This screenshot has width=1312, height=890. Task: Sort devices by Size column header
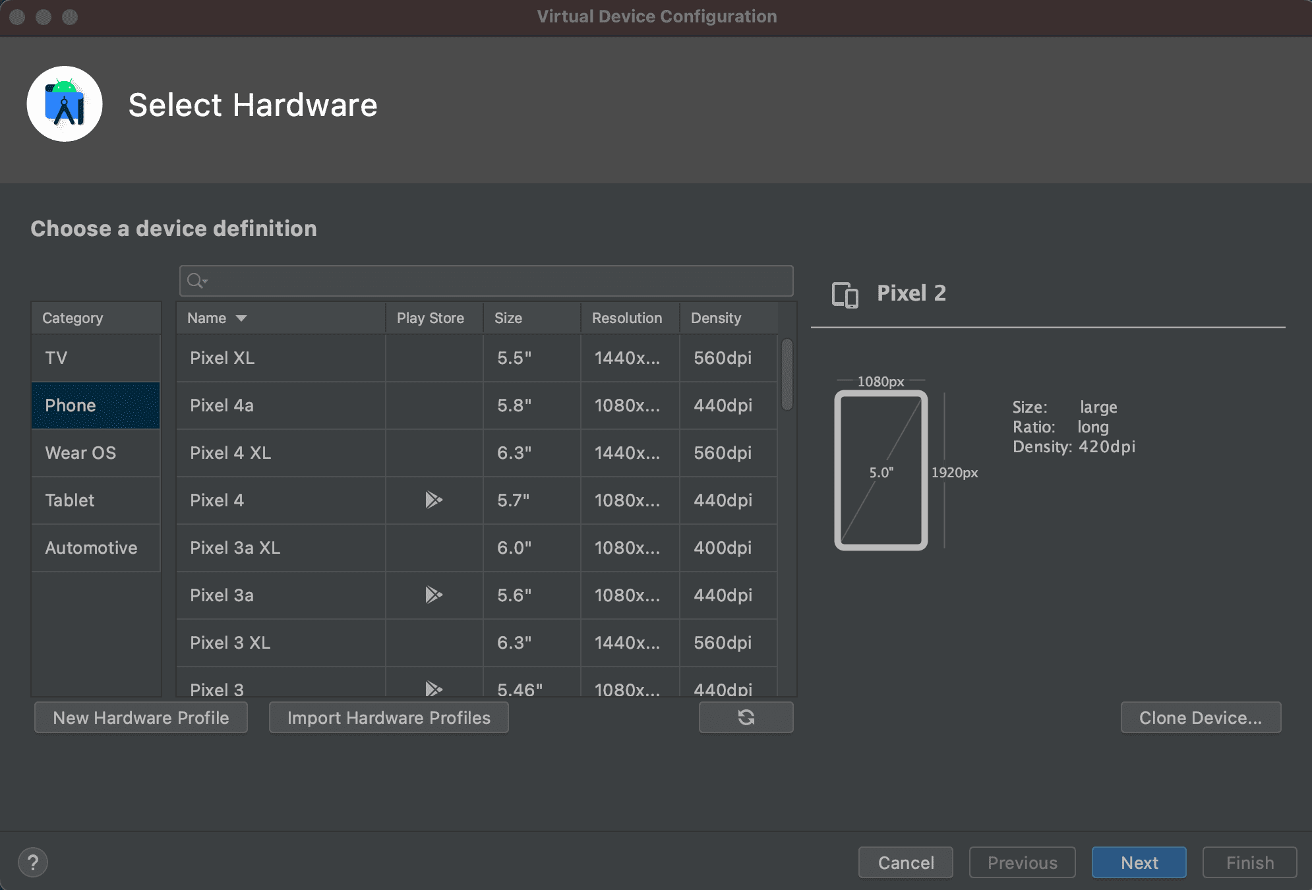click(508, 318)
